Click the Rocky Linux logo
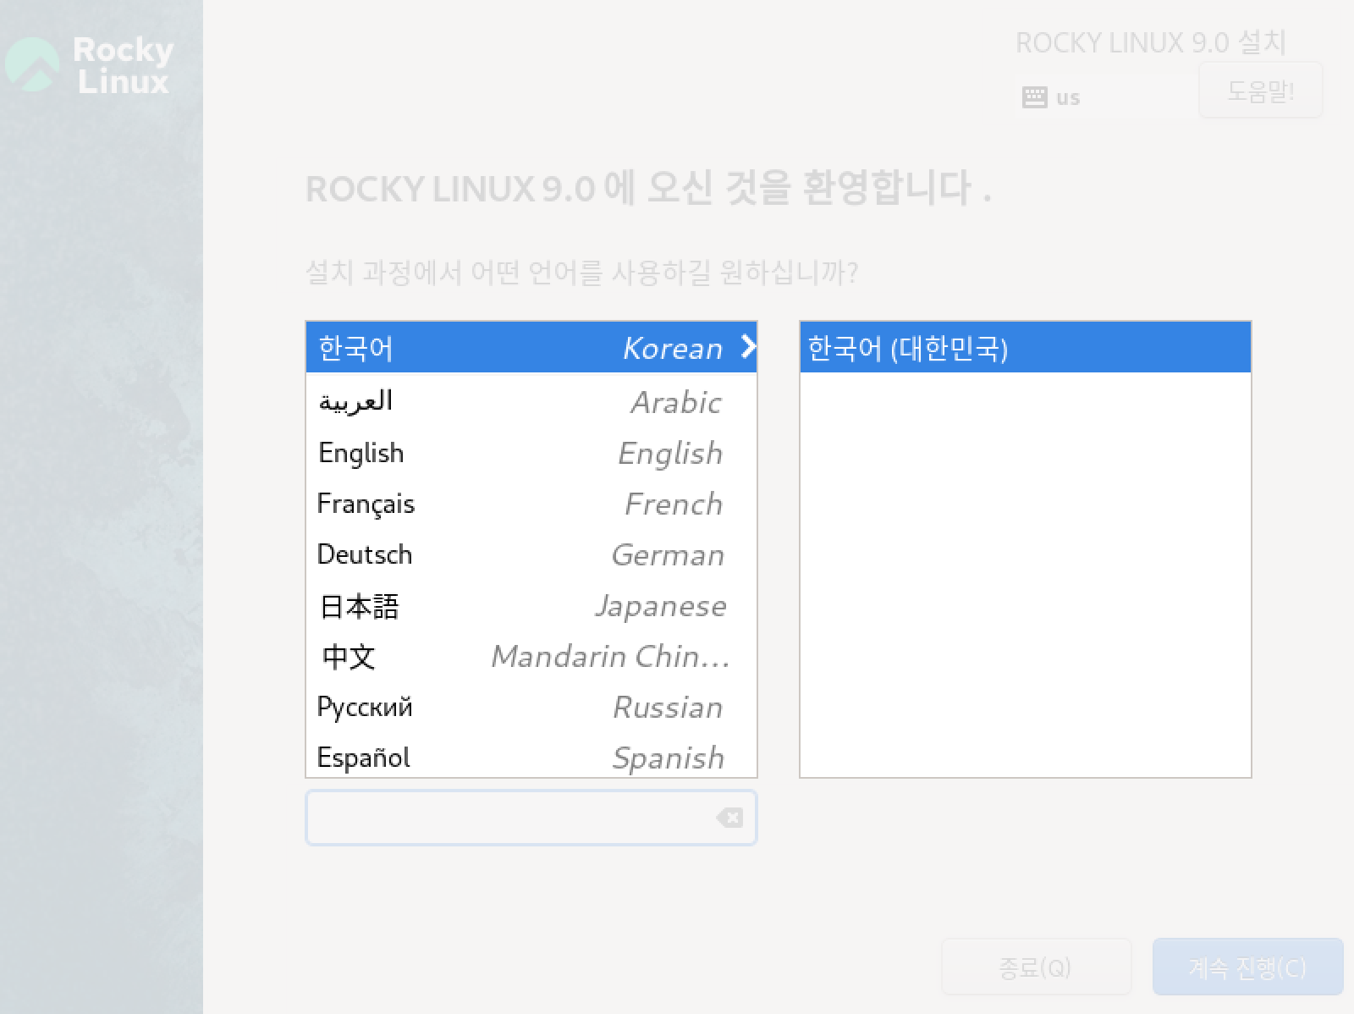The height and width of the screenshot is (1014, 1354). (x=89, y=64)
